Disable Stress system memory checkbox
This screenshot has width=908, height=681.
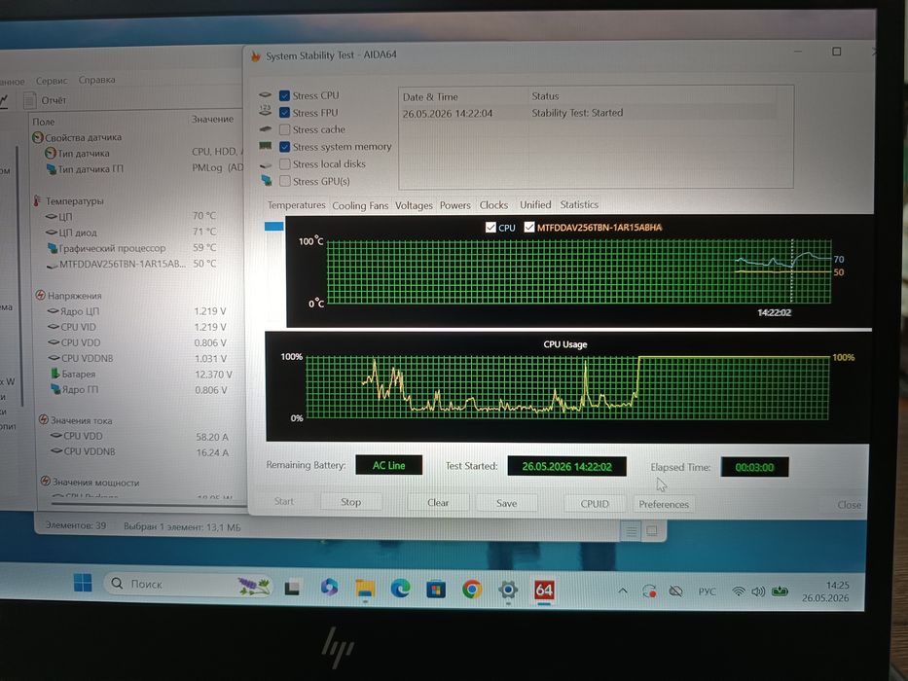click(284, 147)
